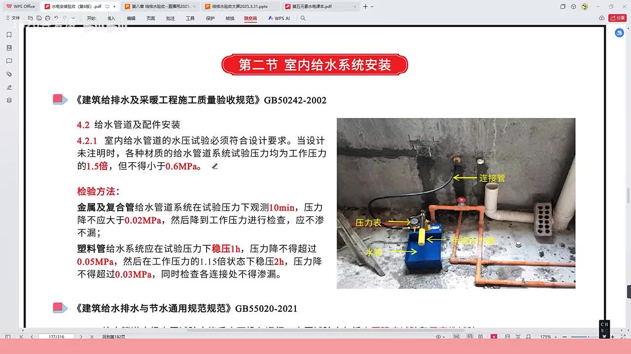Screen dimensions: 631x354
Task: Open the user avatar profile
Action: [585, 6]
